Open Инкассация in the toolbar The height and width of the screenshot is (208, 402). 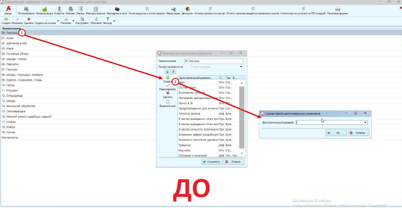click(173, 11)
